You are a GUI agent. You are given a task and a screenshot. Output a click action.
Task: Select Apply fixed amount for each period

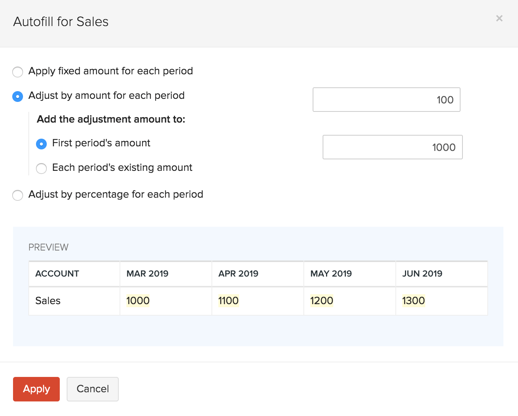(x=18, y=72)
